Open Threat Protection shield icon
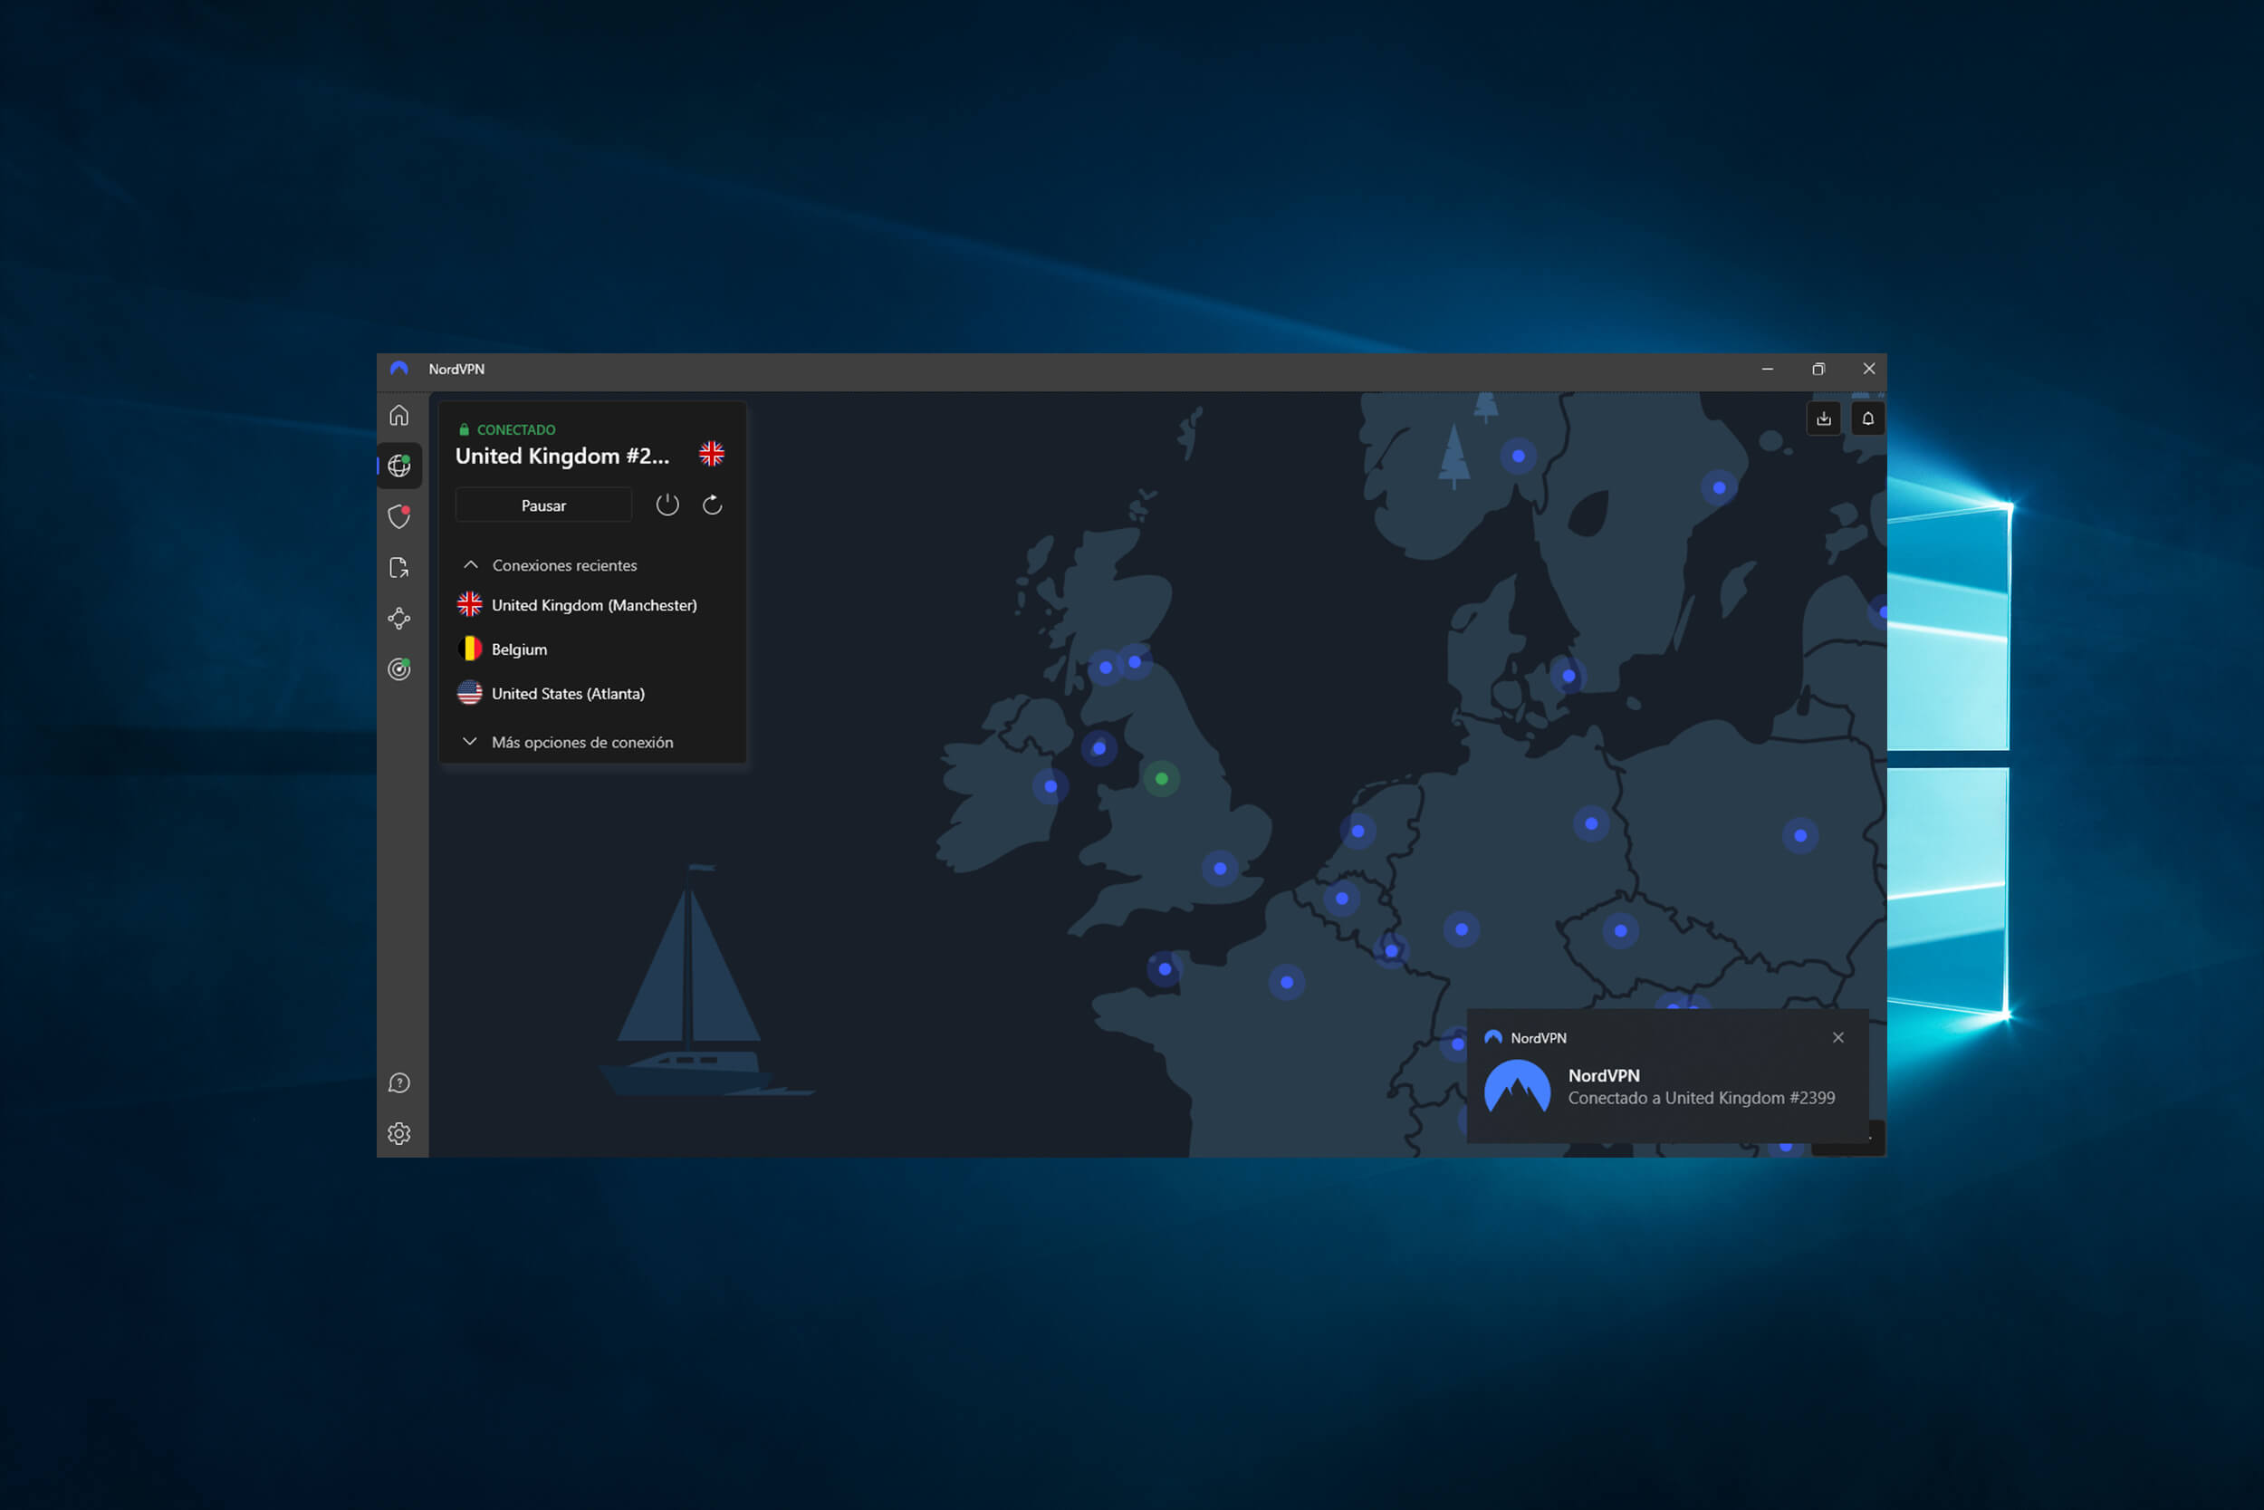2264x1510 pixels. [x=398, y=517]
